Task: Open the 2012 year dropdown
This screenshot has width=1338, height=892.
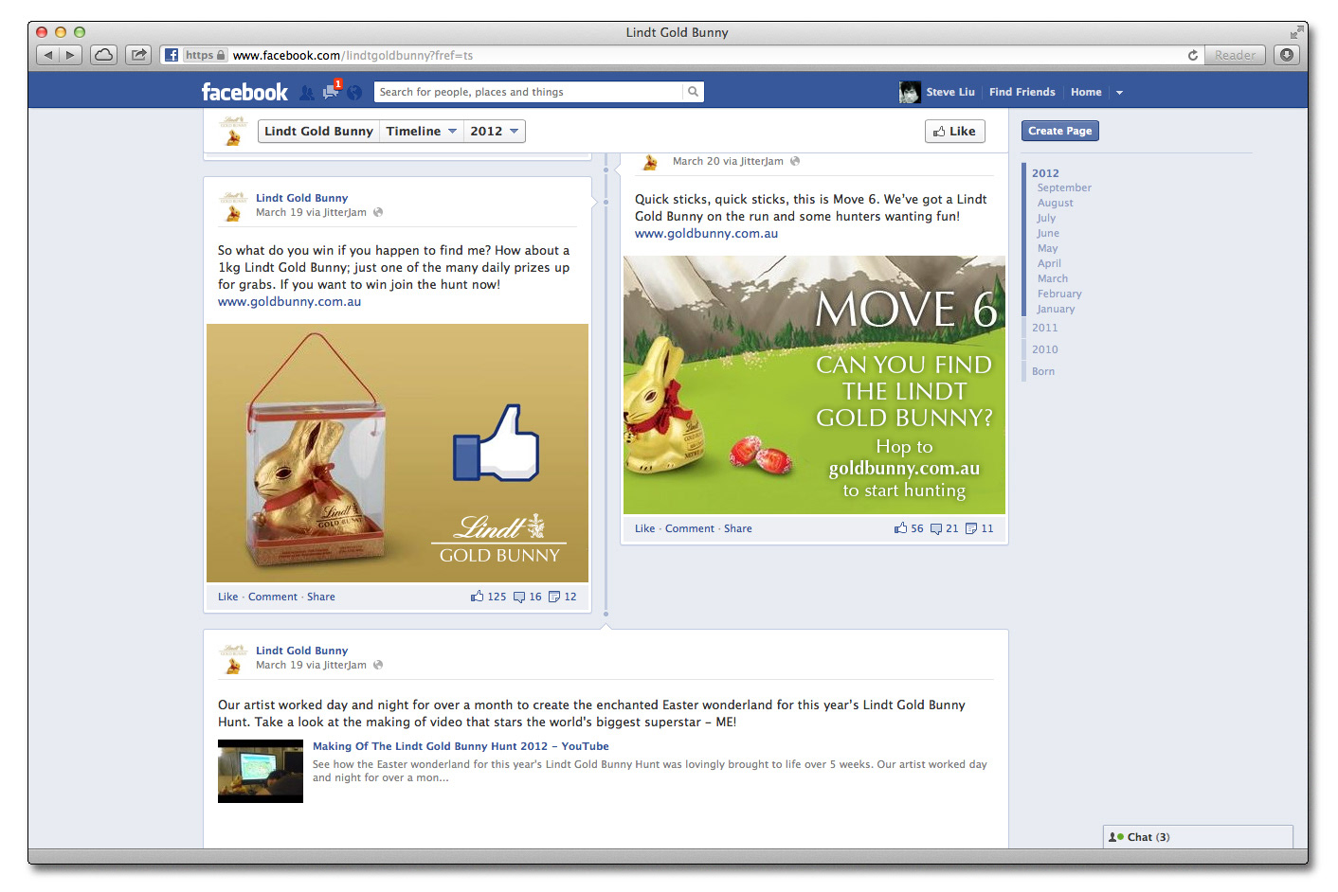Action: [494, 132]
